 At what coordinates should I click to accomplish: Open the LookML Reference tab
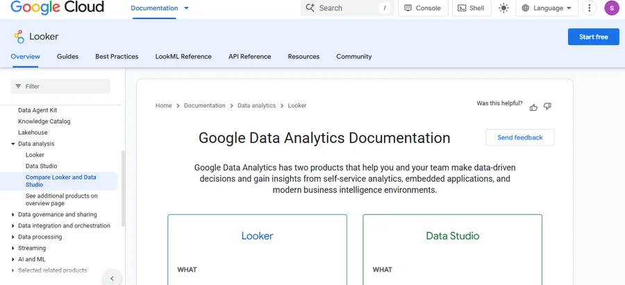pyautogui.click(x=183, y=57)
